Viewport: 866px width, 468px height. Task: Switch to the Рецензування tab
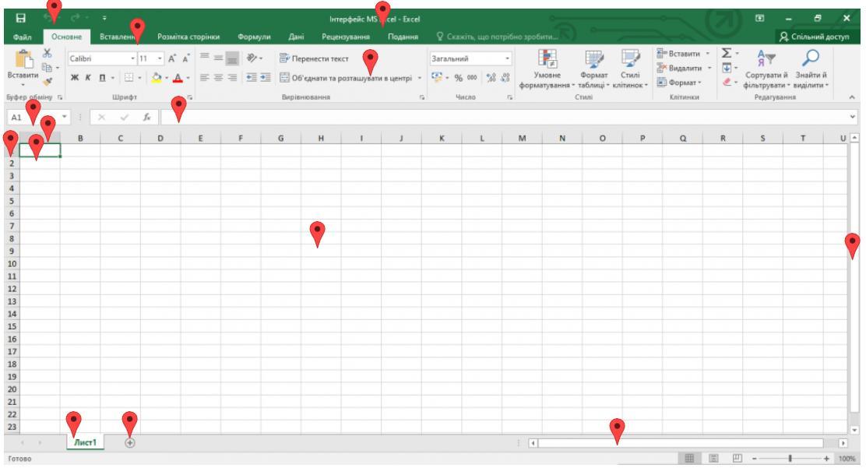346,37
